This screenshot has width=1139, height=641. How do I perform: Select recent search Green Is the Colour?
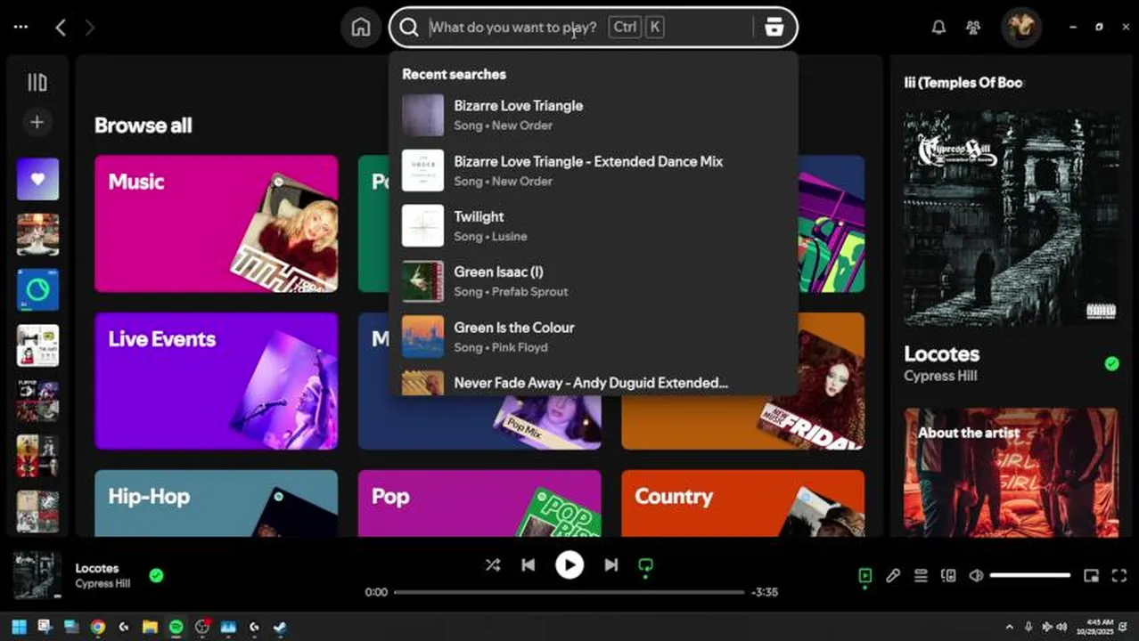point(593,337)
